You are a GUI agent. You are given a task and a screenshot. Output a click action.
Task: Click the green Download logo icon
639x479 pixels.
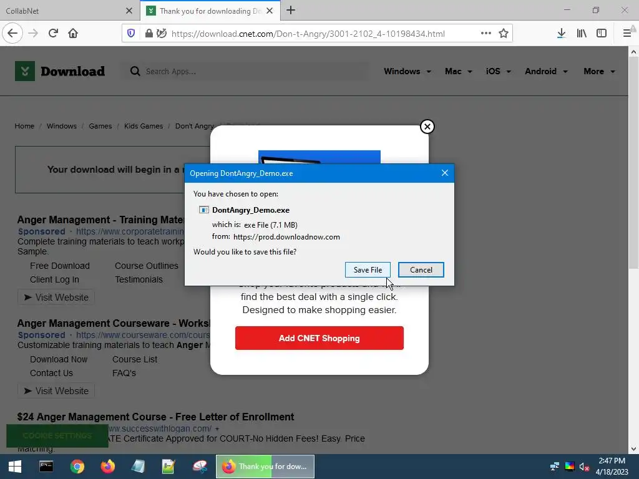point(25,71)
